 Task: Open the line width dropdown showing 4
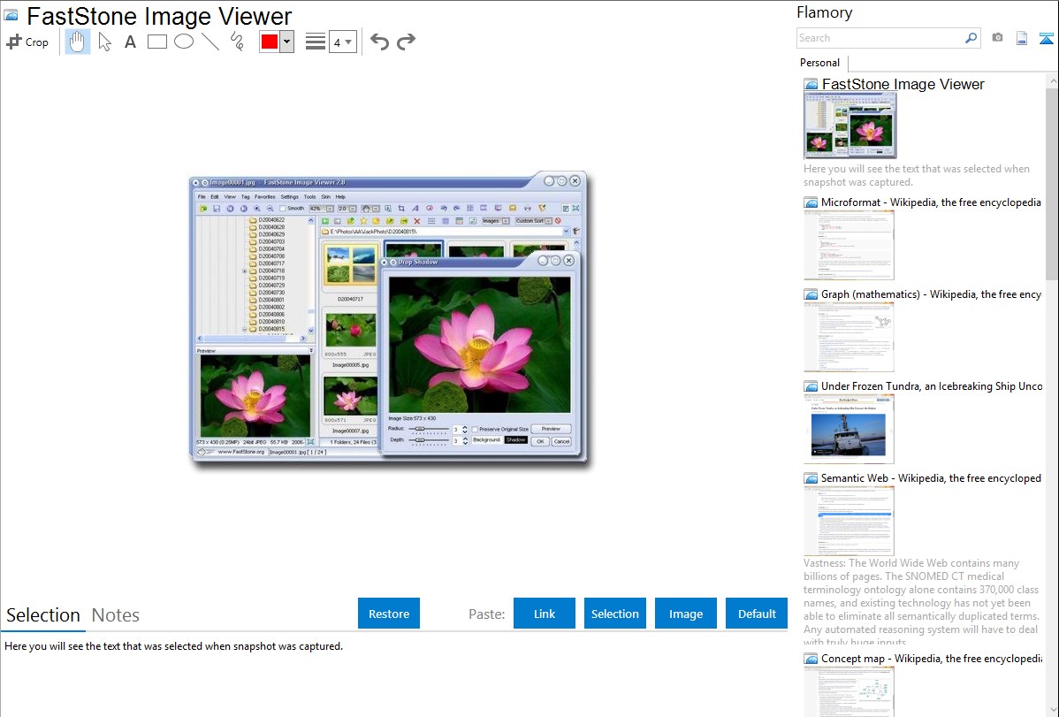pos(342,42)
